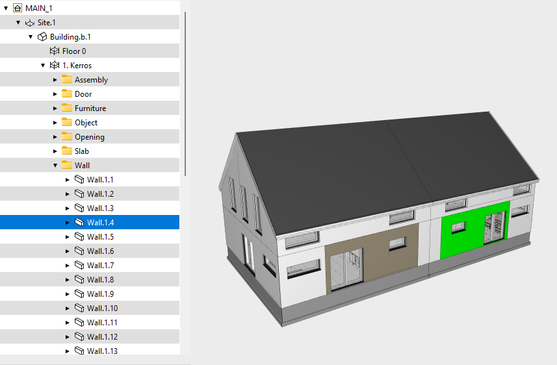Expand the Door folder node
Viewport: 557px width, 365px height.
pyautogui.click(x=55, y=94)
